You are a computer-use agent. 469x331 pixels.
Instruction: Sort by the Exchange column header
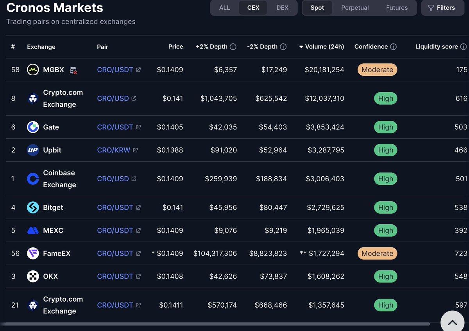41,47
